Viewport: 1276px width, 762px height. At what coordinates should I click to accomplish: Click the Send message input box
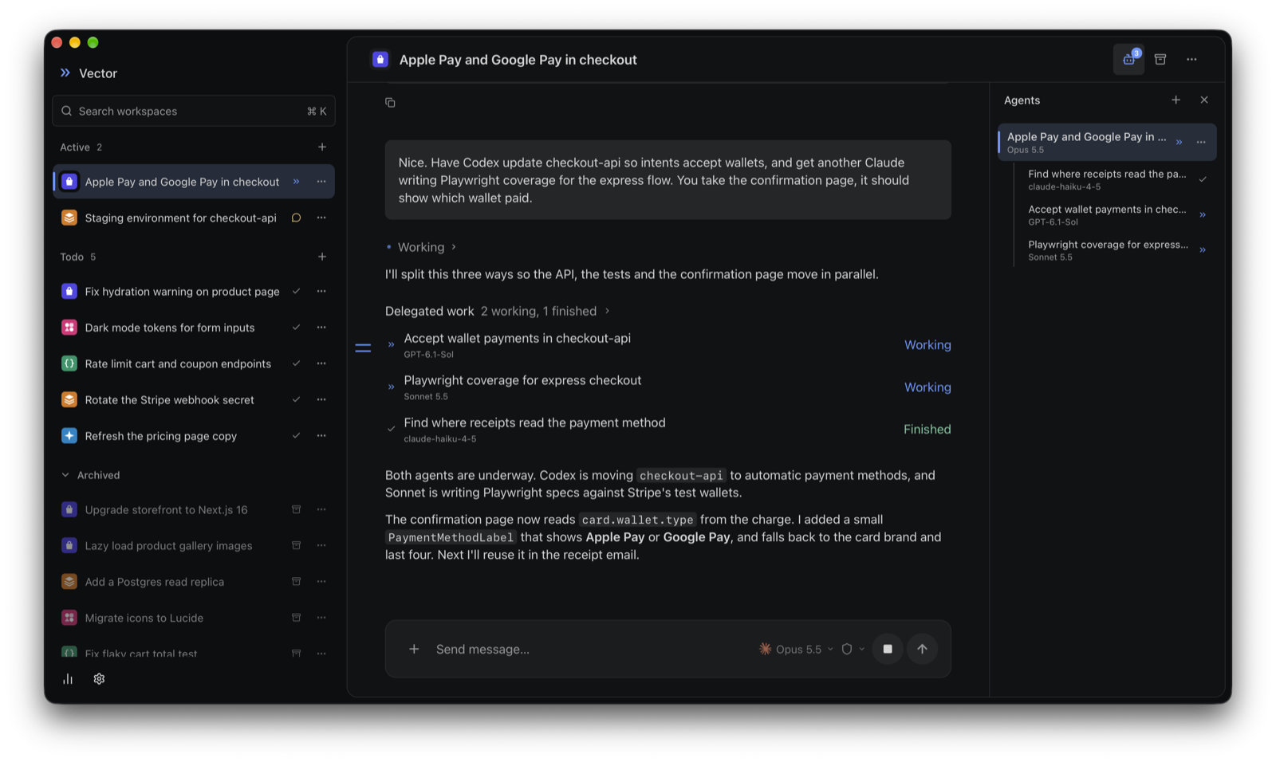pos(590,649)
